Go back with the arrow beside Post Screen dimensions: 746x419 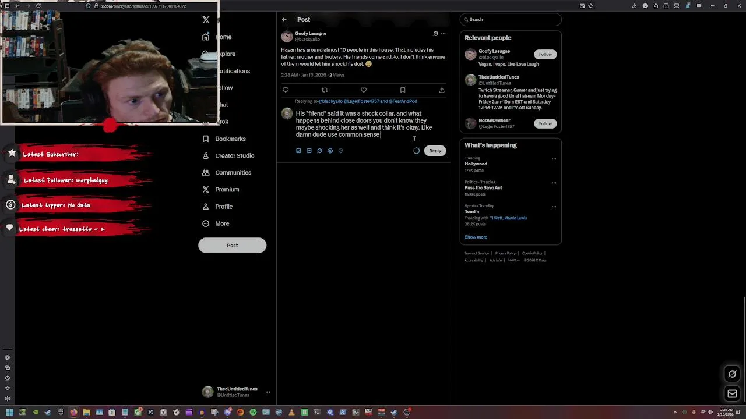284,20
